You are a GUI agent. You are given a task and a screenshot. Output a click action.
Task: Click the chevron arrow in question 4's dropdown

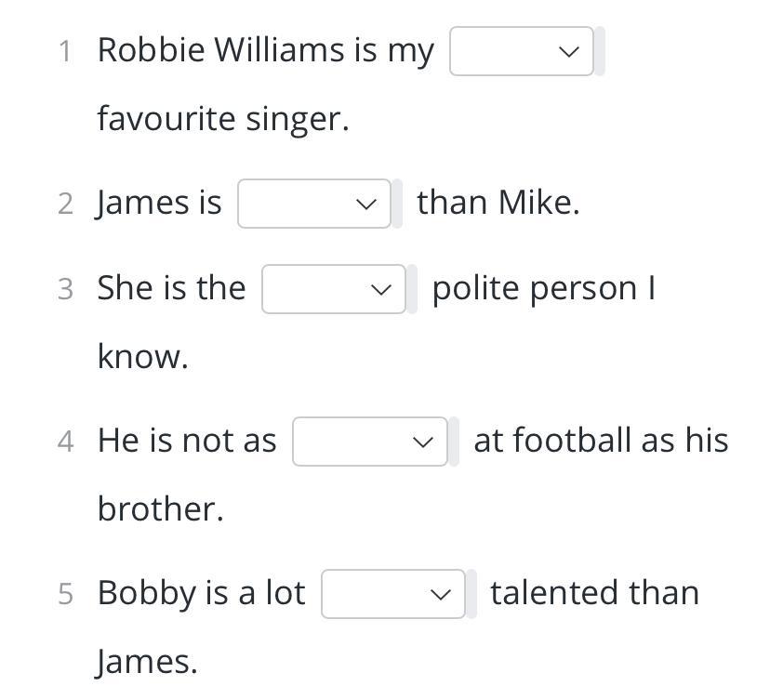423,442
